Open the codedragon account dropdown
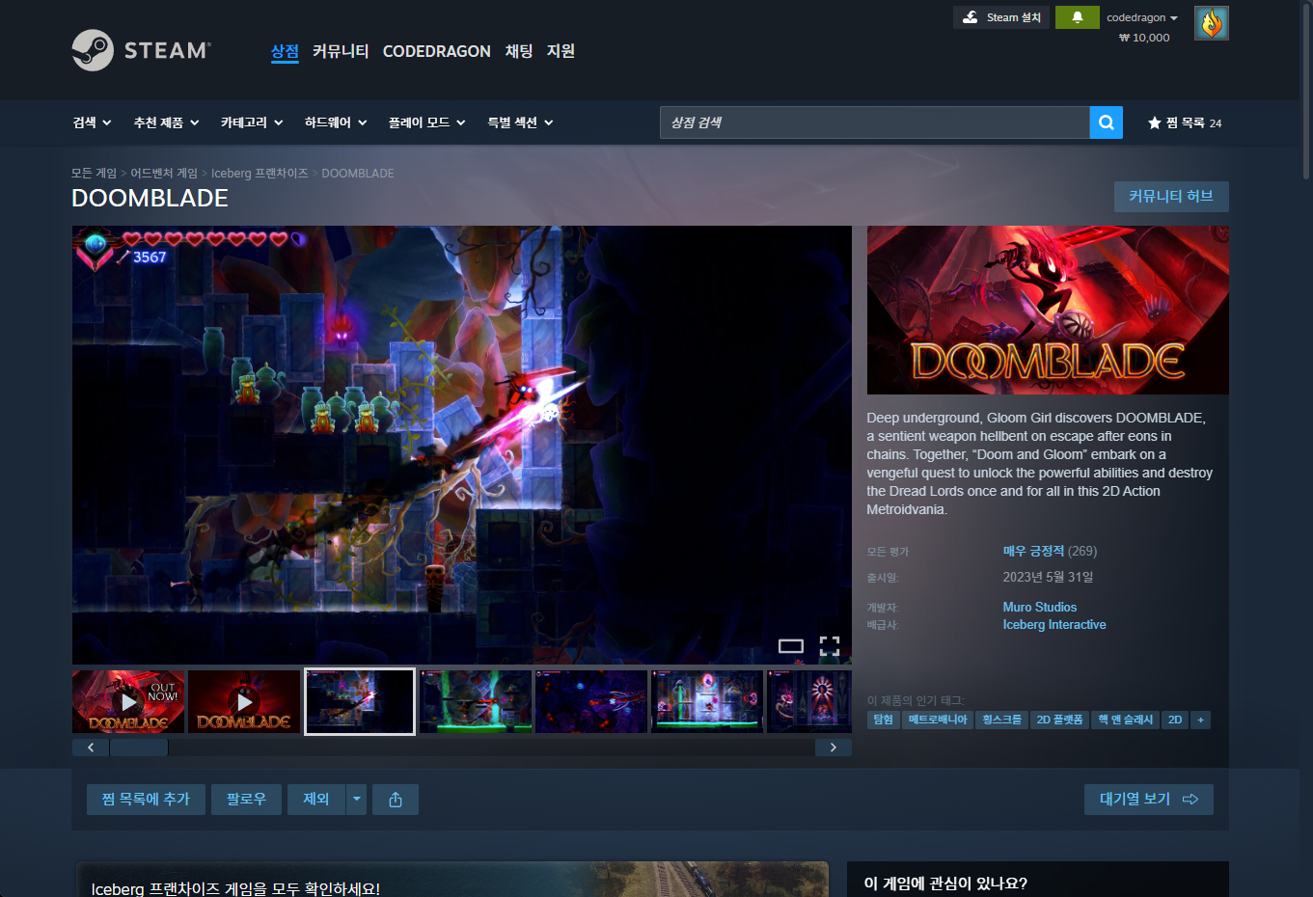 pos(1142,17)
